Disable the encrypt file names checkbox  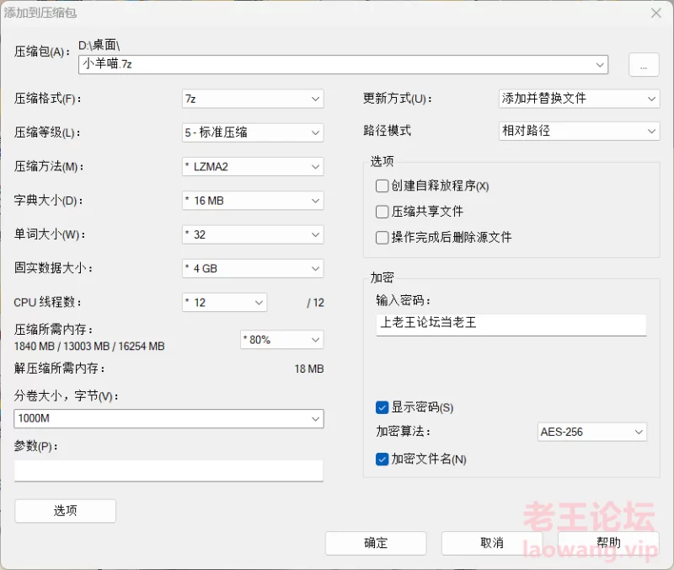pos(382,460)
